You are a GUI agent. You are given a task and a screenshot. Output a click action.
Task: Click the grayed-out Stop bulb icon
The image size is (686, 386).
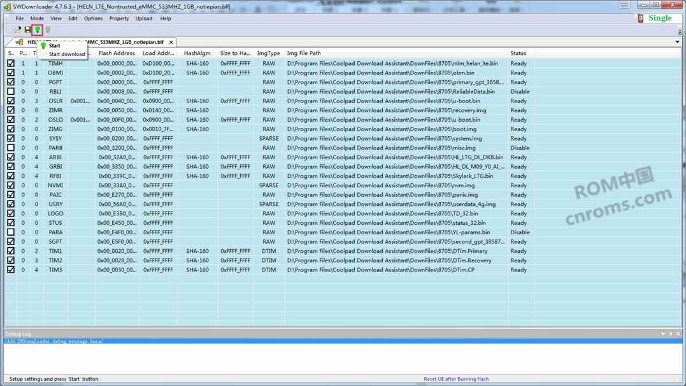[48, 29]
